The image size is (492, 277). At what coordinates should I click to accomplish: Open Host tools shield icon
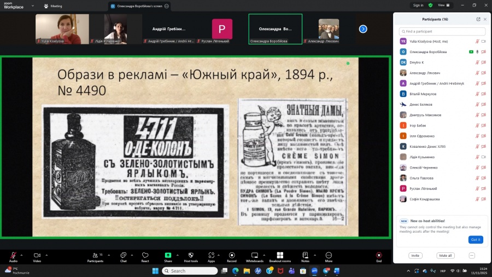coord(191,255)
